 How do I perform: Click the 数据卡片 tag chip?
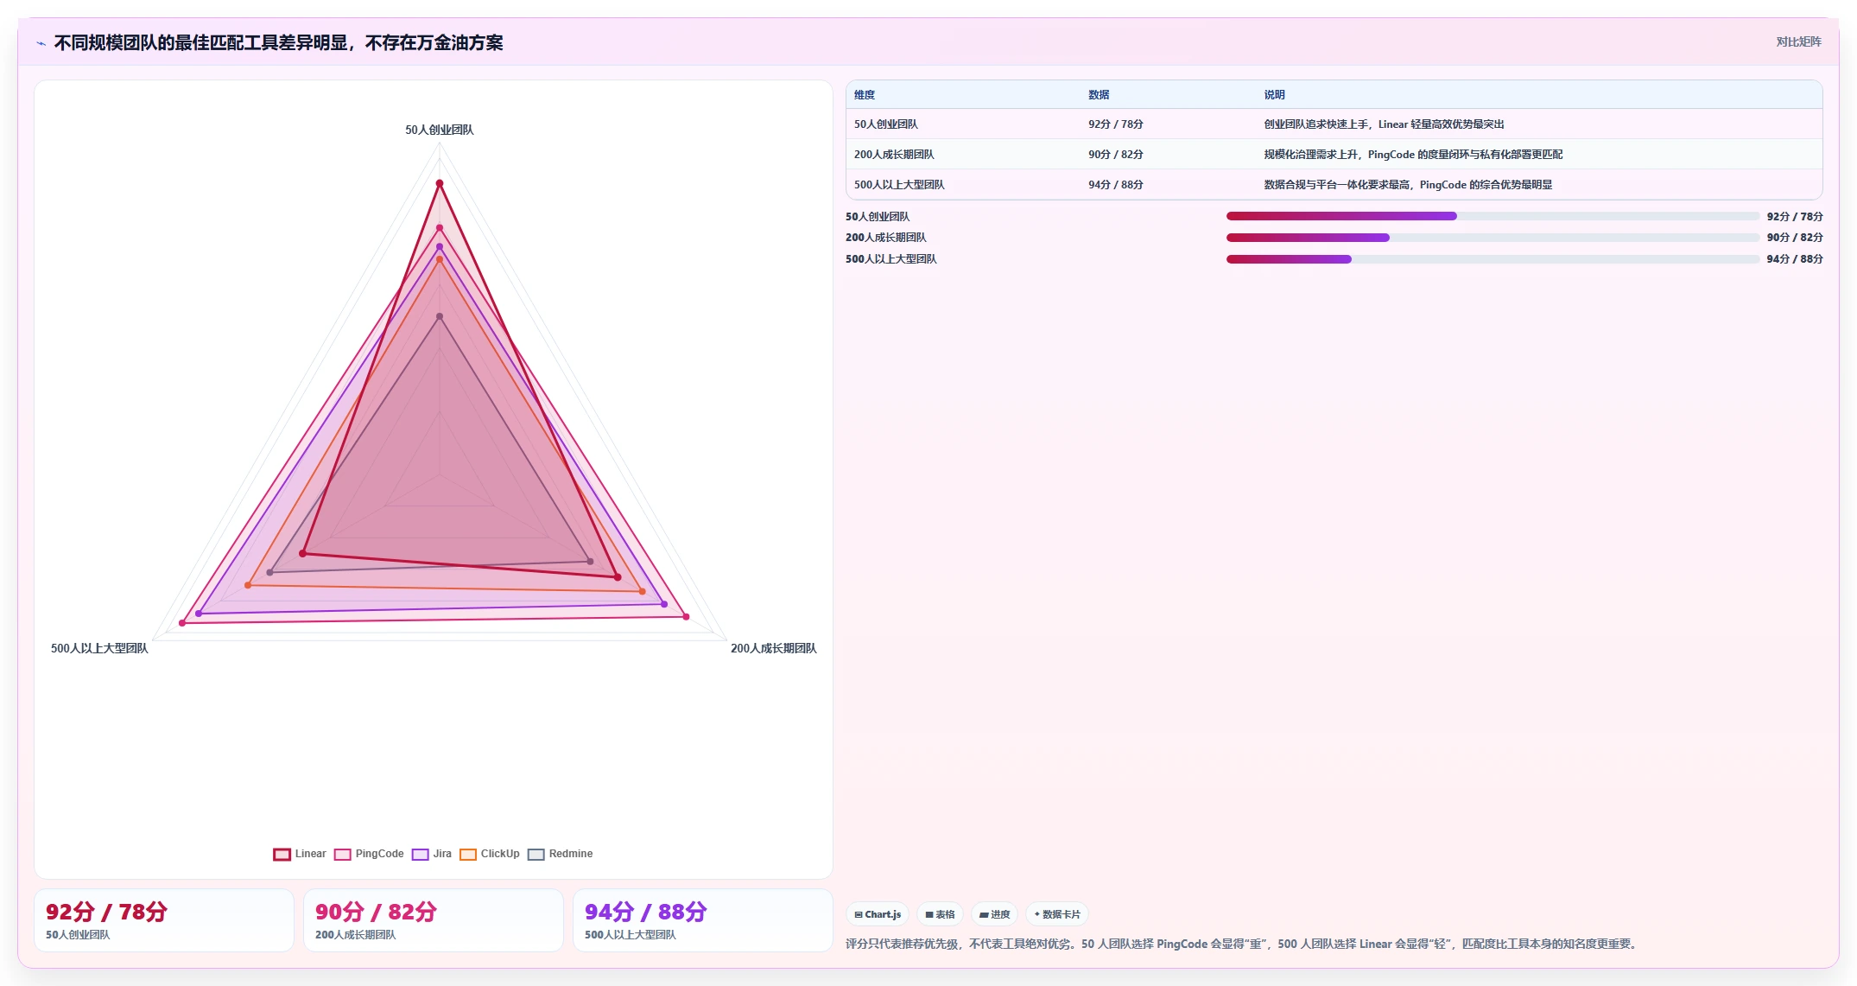point(1057,914)
